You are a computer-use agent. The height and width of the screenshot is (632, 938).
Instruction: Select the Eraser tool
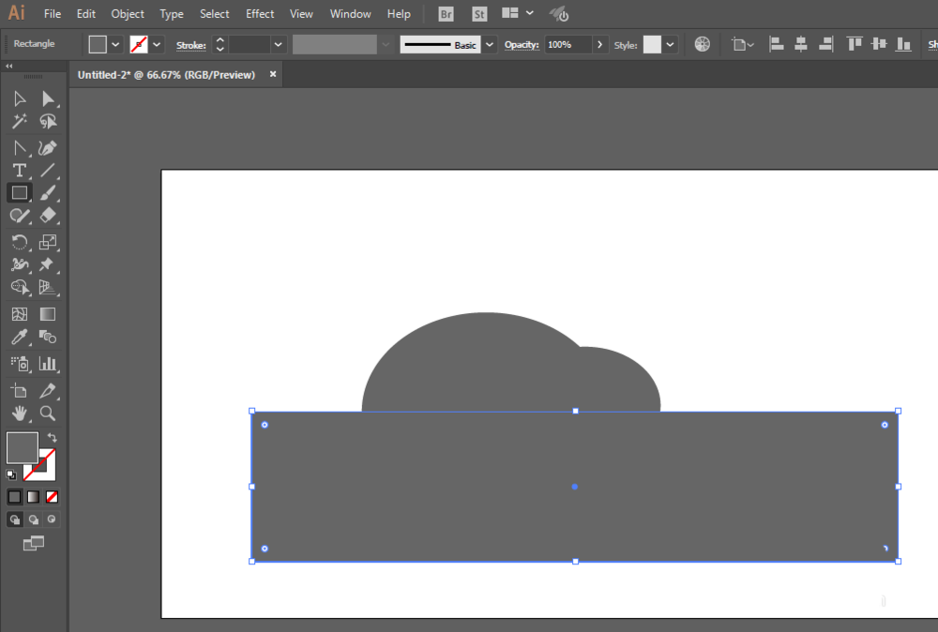coord(47,216)
